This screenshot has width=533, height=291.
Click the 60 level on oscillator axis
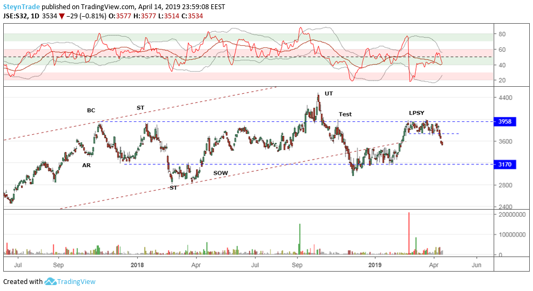[502, 50]
